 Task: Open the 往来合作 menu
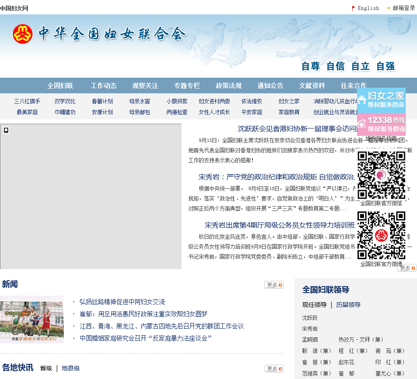tap(354, 86)
